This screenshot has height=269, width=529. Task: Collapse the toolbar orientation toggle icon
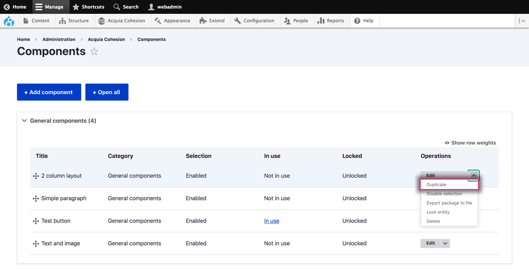click(522, 21)
